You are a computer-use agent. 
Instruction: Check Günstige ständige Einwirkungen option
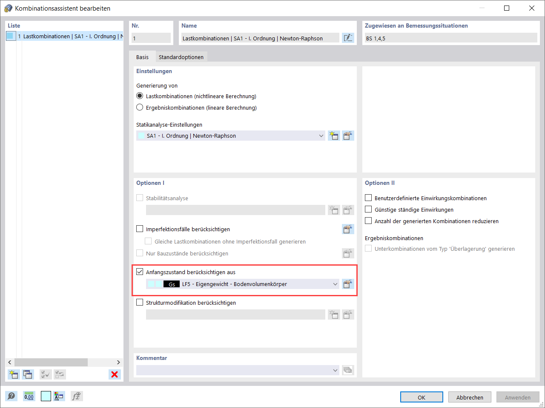coord(368,210)
